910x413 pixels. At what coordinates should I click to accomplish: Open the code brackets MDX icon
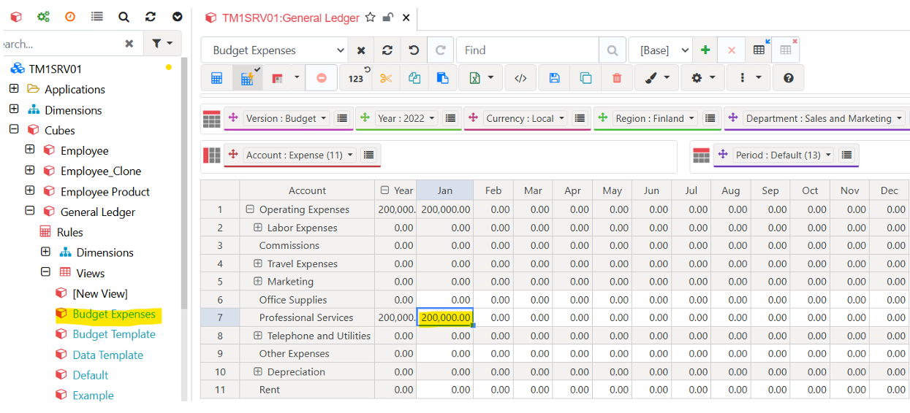coord(520,78)
